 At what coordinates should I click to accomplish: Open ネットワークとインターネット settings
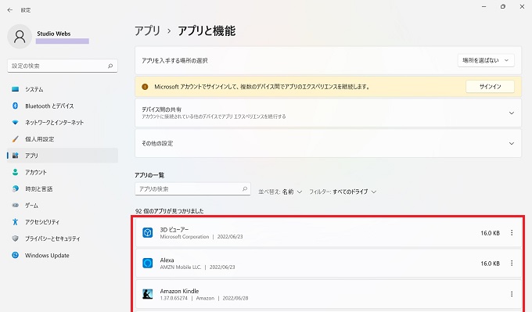coord(63,123)
